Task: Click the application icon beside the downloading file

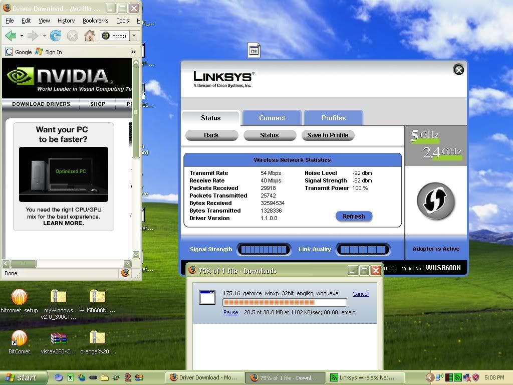Action: click(207, 297)
